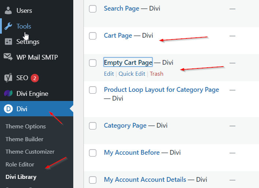Open Product Loop Layout for Category Page
Image resolution: width=259 pixels, height=188 pixels.
click(x=161, y=90)
